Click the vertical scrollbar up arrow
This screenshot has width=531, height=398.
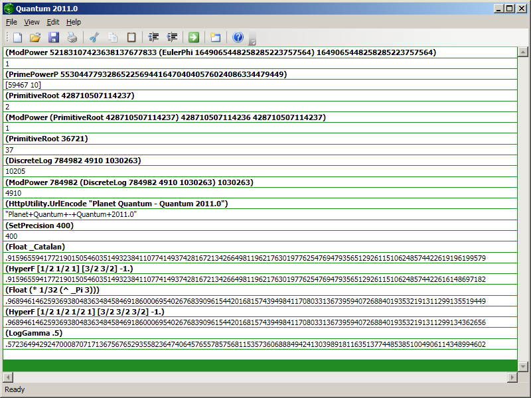[523, 52]
